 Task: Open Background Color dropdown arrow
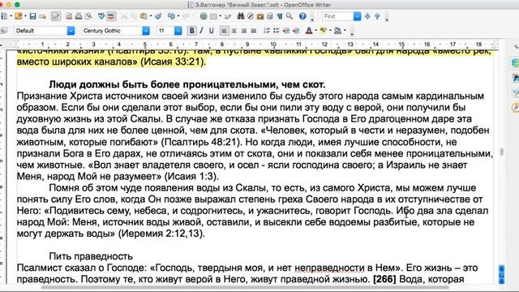click(345, 31)
